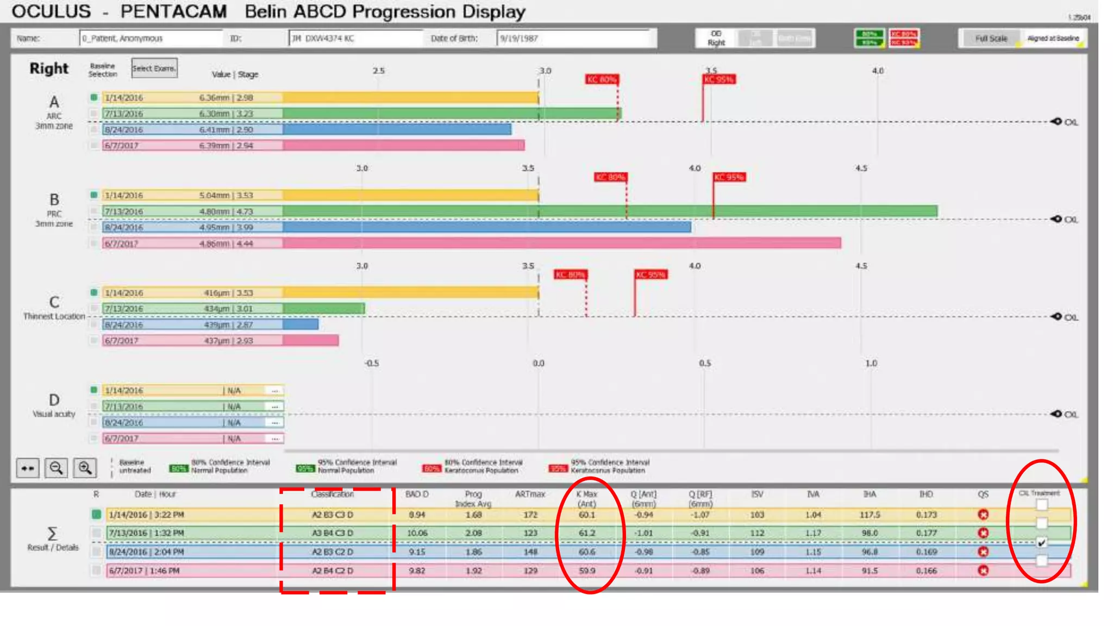Image resolution: width=1113 pixels, height=626 pixels.
Task: Click the zoom in magnifier button
Action: point(85,468)
